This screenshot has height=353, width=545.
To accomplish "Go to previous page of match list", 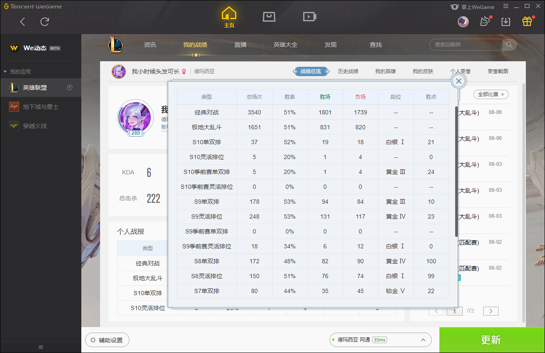I will [x=436, y=311].
